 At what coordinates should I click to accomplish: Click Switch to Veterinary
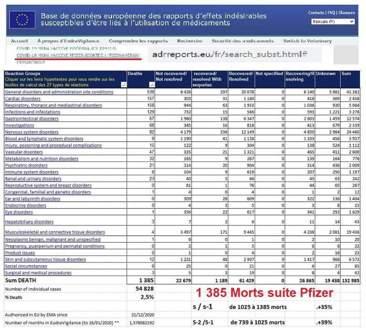click(307, 41)
